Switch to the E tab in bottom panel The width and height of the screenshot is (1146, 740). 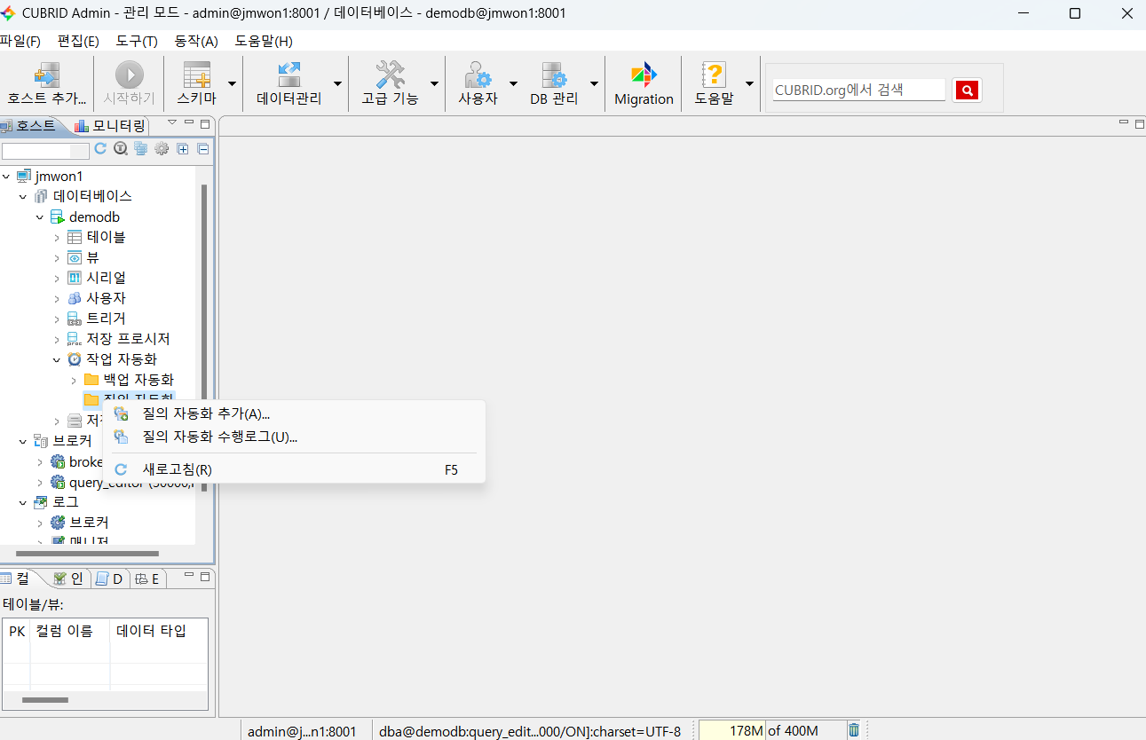click(x=147, y=579)
